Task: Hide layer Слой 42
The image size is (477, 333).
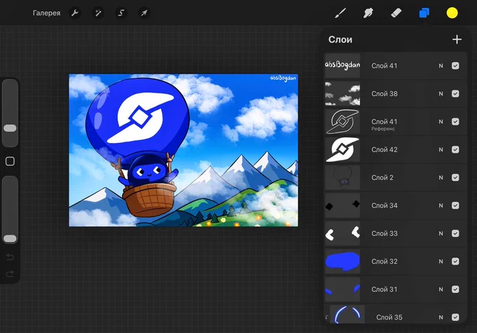Action: point(455,149)
